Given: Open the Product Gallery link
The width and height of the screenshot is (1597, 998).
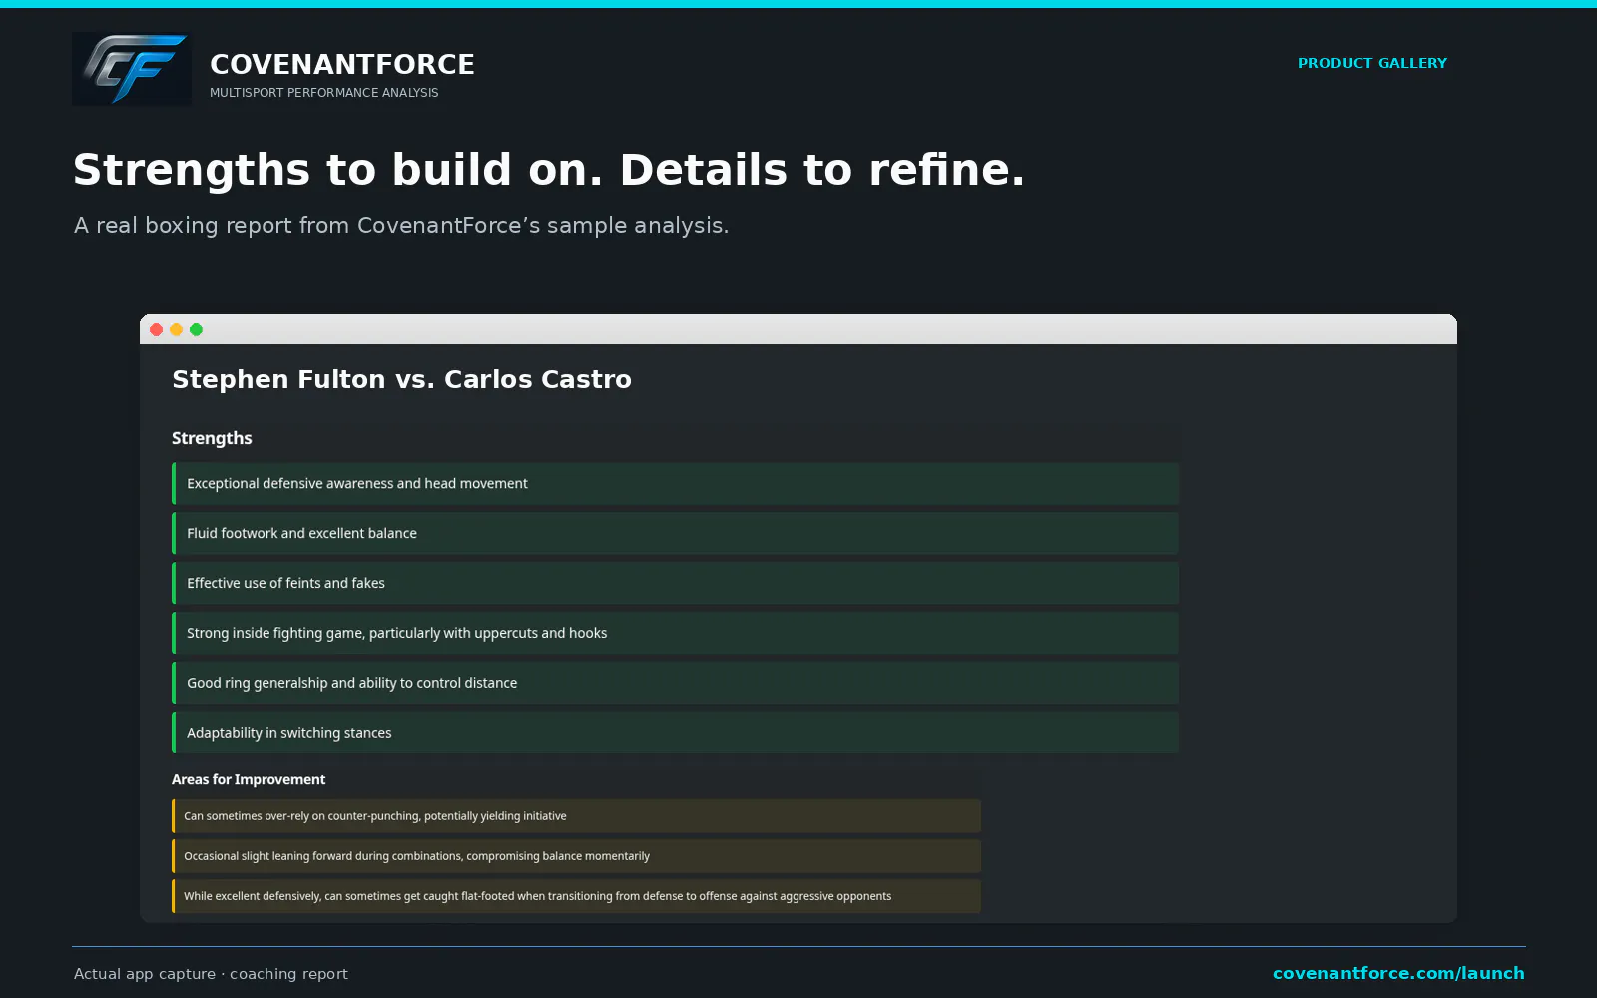Looking at the screenshot, I should coord(1371,63).
